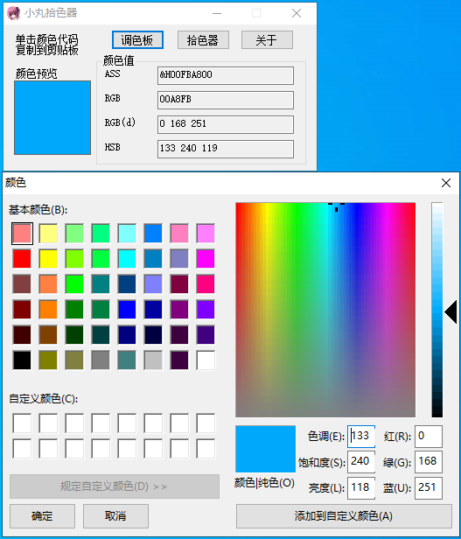The image size is (461, 539).
Task: Copy the HSB value field
Action: click(x=226, y=149)
